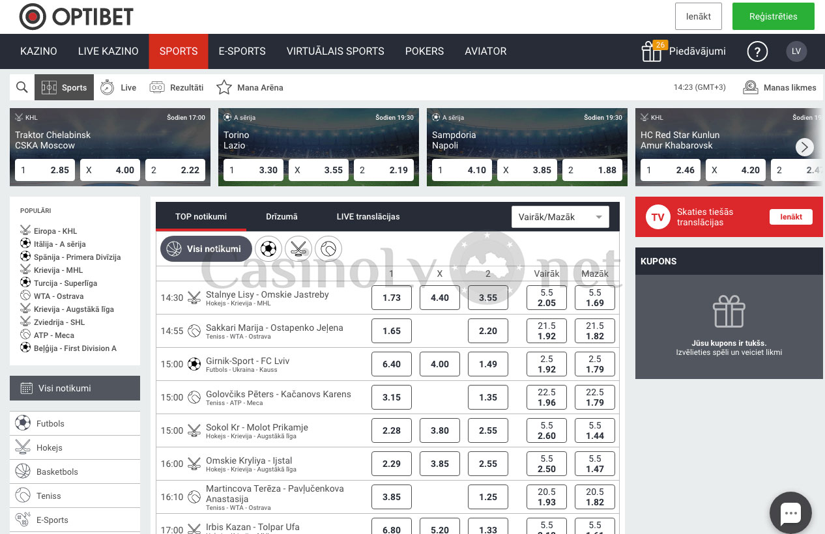Select odds 2.20 for Ostapenko Jeļena
The image size is (825, 534).
point(488,331)
